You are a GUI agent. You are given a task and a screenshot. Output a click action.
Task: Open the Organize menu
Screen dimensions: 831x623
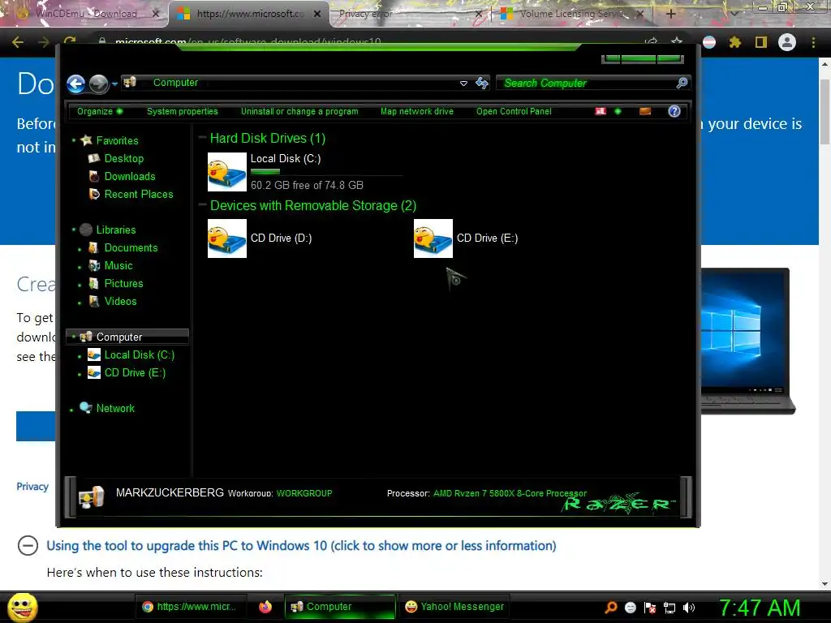(x=100, y=111)
